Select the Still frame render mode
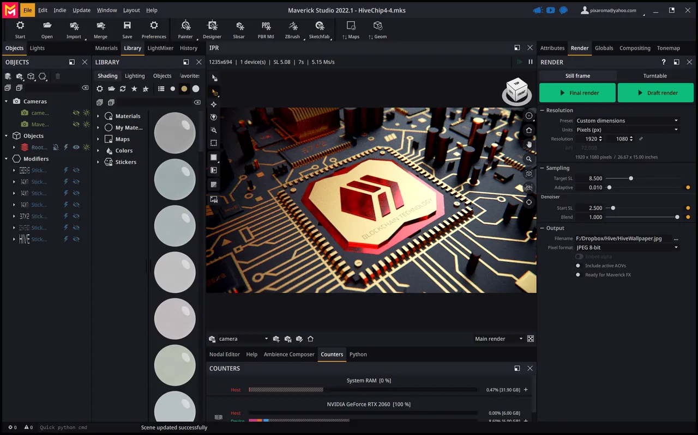This screenshot has width=698, height=435. (x=578, y=76)
